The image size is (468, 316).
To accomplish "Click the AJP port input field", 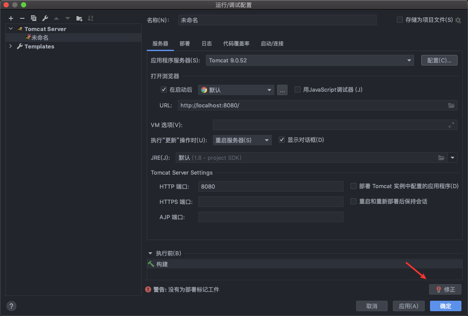I will [271, 217].
